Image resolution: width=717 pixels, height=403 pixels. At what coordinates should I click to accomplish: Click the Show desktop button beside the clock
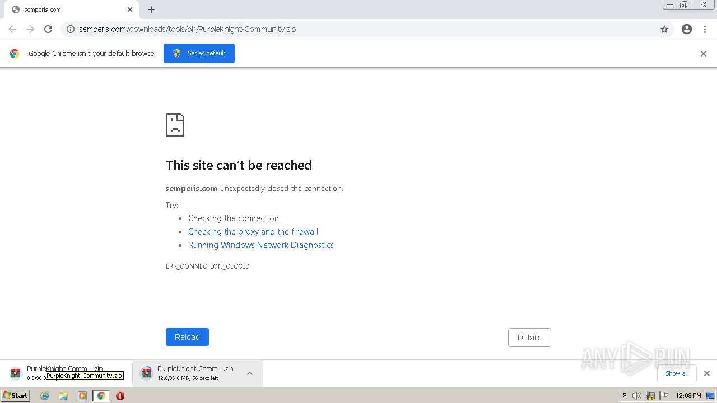(x=710, y=396)
